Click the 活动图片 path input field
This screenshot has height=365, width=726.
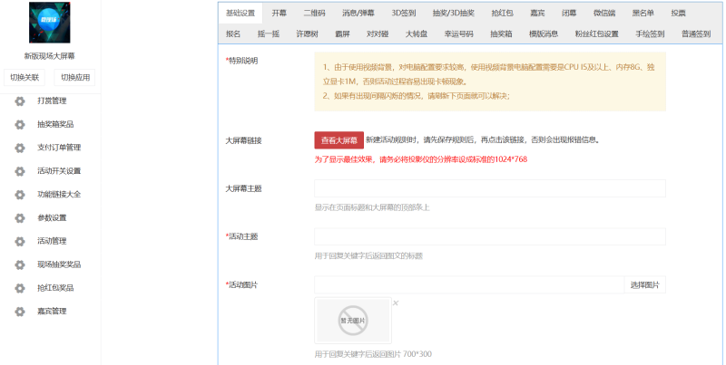click(469, 285)
